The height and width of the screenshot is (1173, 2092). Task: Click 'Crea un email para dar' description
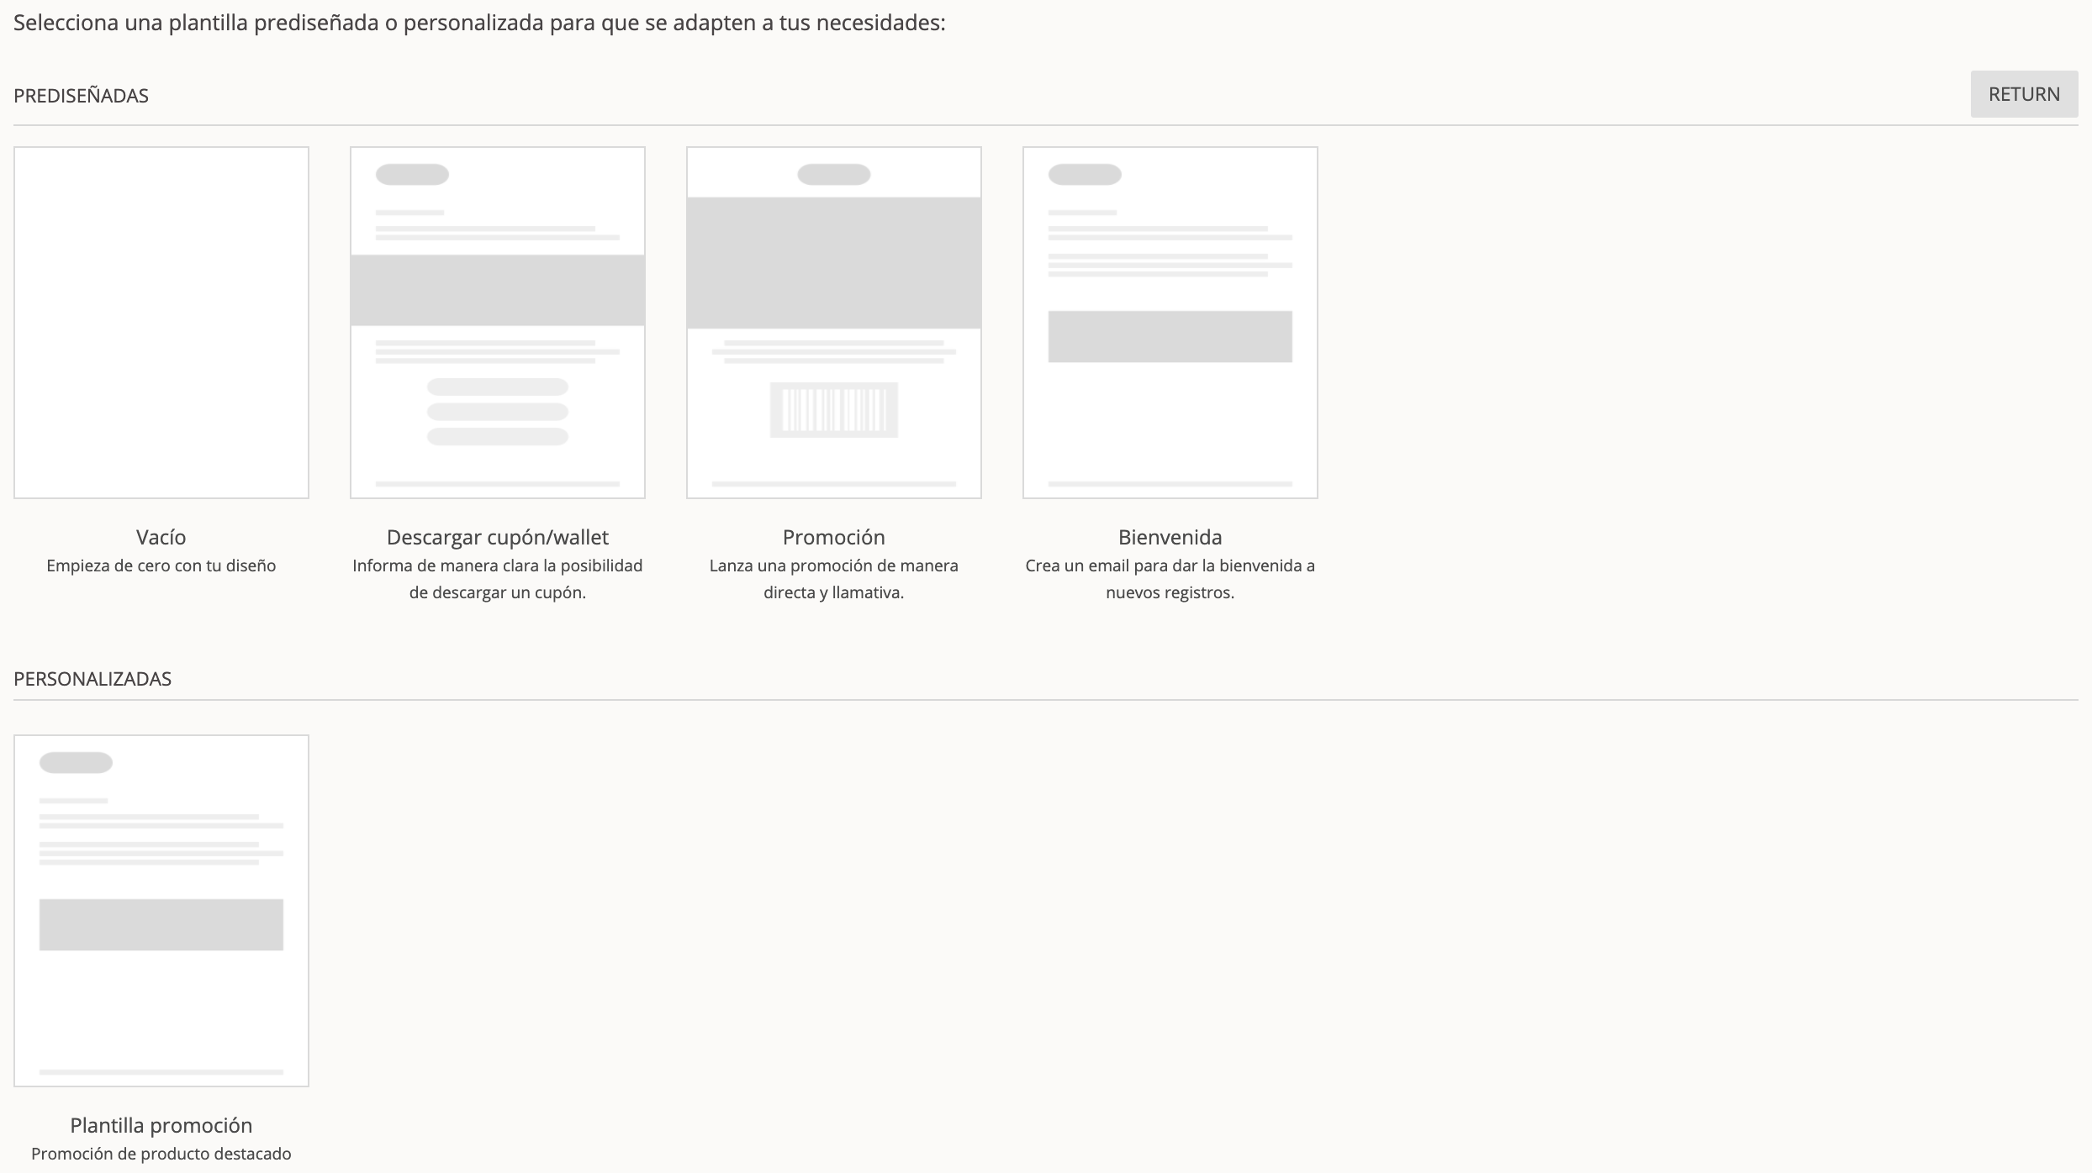coord(1170,565)
